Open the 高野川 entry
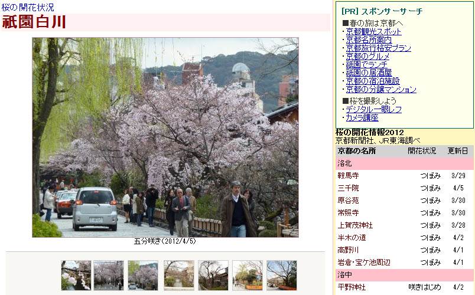The width and height of the screenshot is (475, 295). pos(349,250)
